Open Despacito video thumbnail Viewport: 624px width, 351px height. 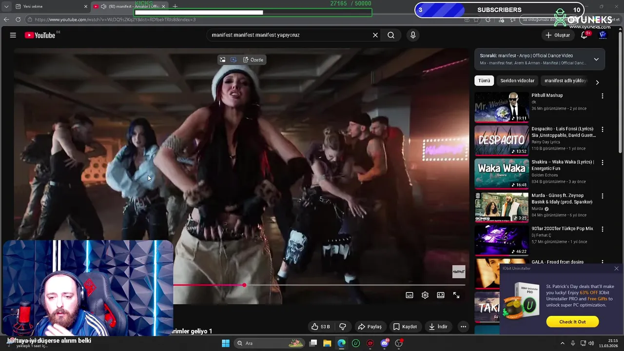502,140
